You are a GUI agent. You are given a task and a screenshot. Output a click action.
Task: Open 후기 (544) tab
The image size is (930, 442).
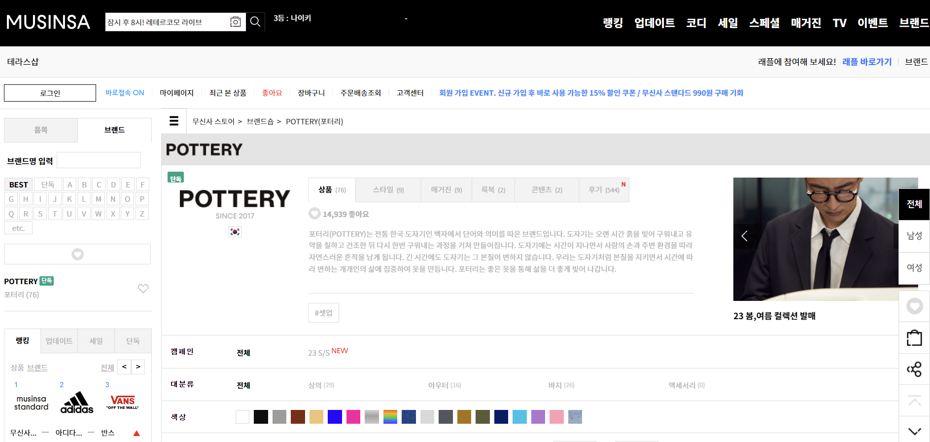(604, 189)
